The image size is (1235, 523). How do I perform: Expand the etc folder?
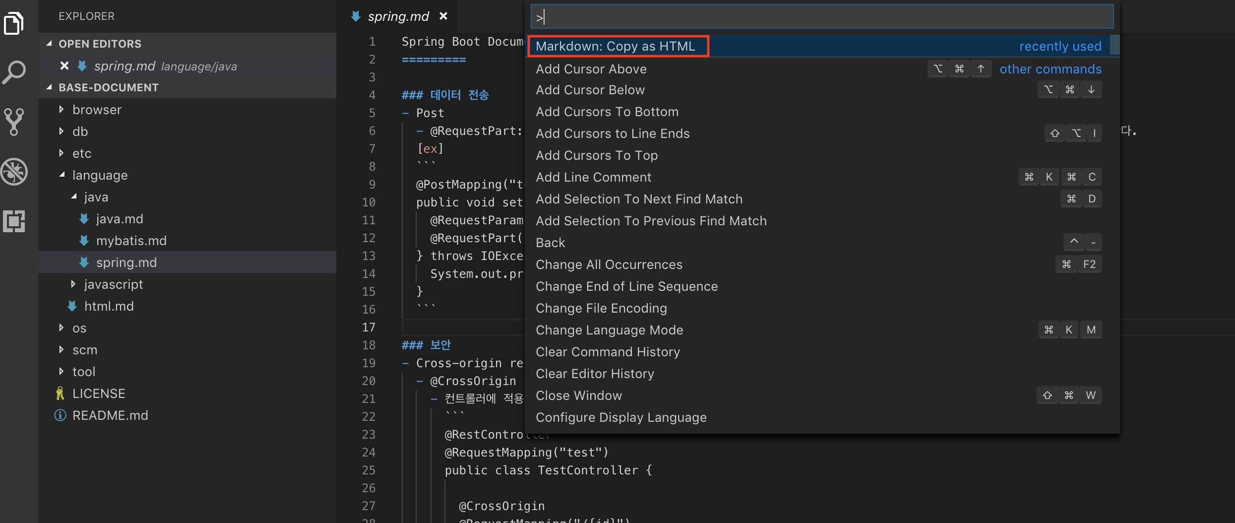(x=61, y=153)
